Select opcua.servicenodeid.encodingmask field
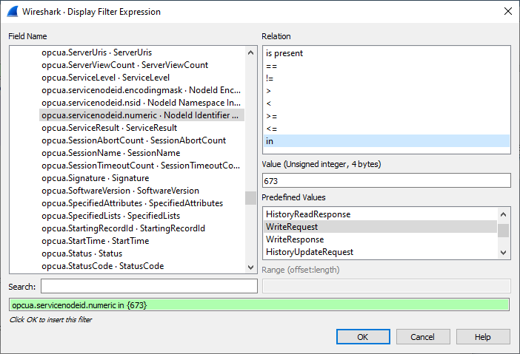Viewport: 520px width, 354px height. 141,90
